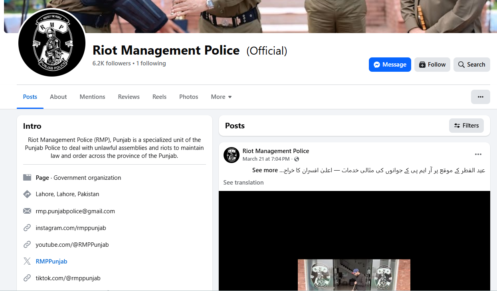The width and height of the screenshot is (497, 291).
Task: Click See translation under the post
Action: [244, 183]
